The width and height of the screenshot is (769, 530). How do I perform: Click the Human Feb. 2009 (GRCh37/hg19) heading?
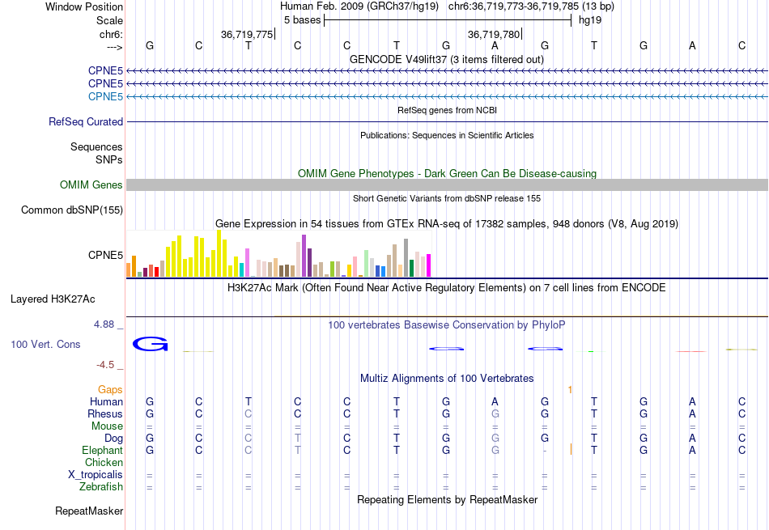[x=359, y=6]
